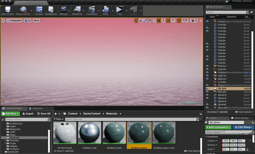Open grid snap size value dropdown
255x154 pixels.
(164, 21)
